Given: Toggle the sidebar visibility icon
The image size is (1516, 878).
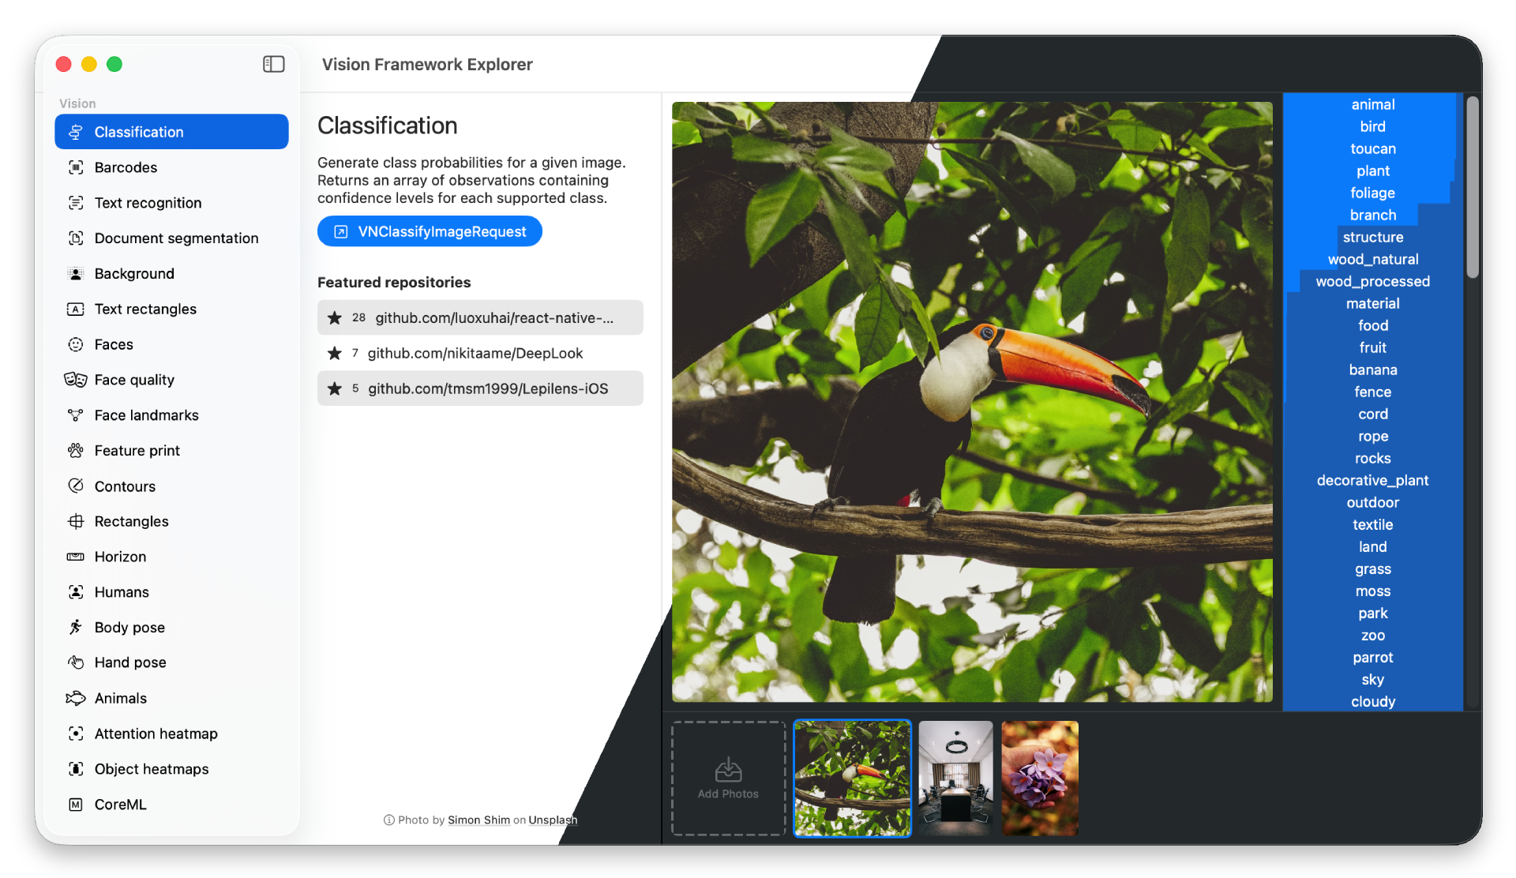Looking at the screenshot, I should pyautogui.click(x=273, y=64).
